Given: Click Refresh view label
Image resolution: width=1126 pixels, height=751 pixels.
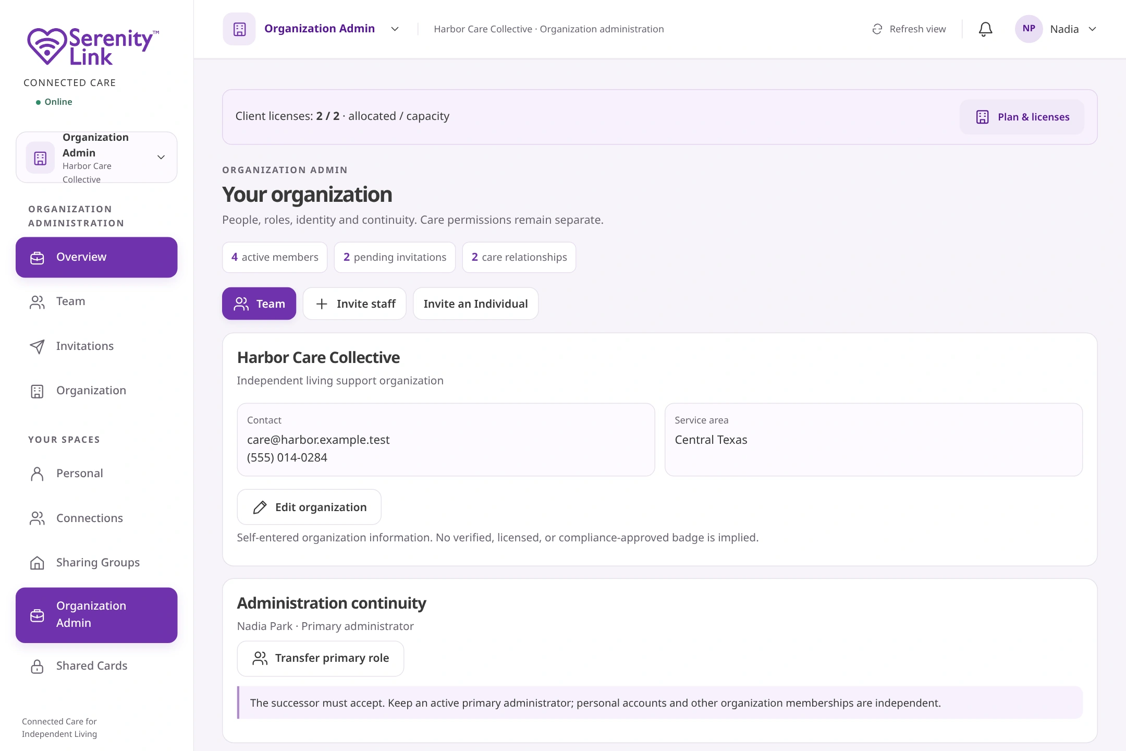Looking at the screenshot, I should (917, 29).
